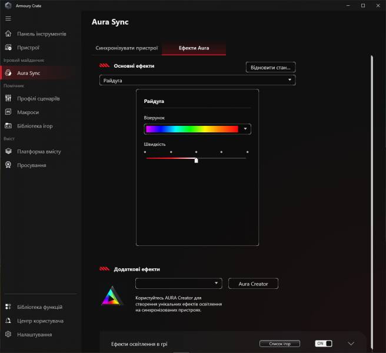386x353 pixels.
Task: Click the home icon for Панель інструментів
Action: [8, 34]
